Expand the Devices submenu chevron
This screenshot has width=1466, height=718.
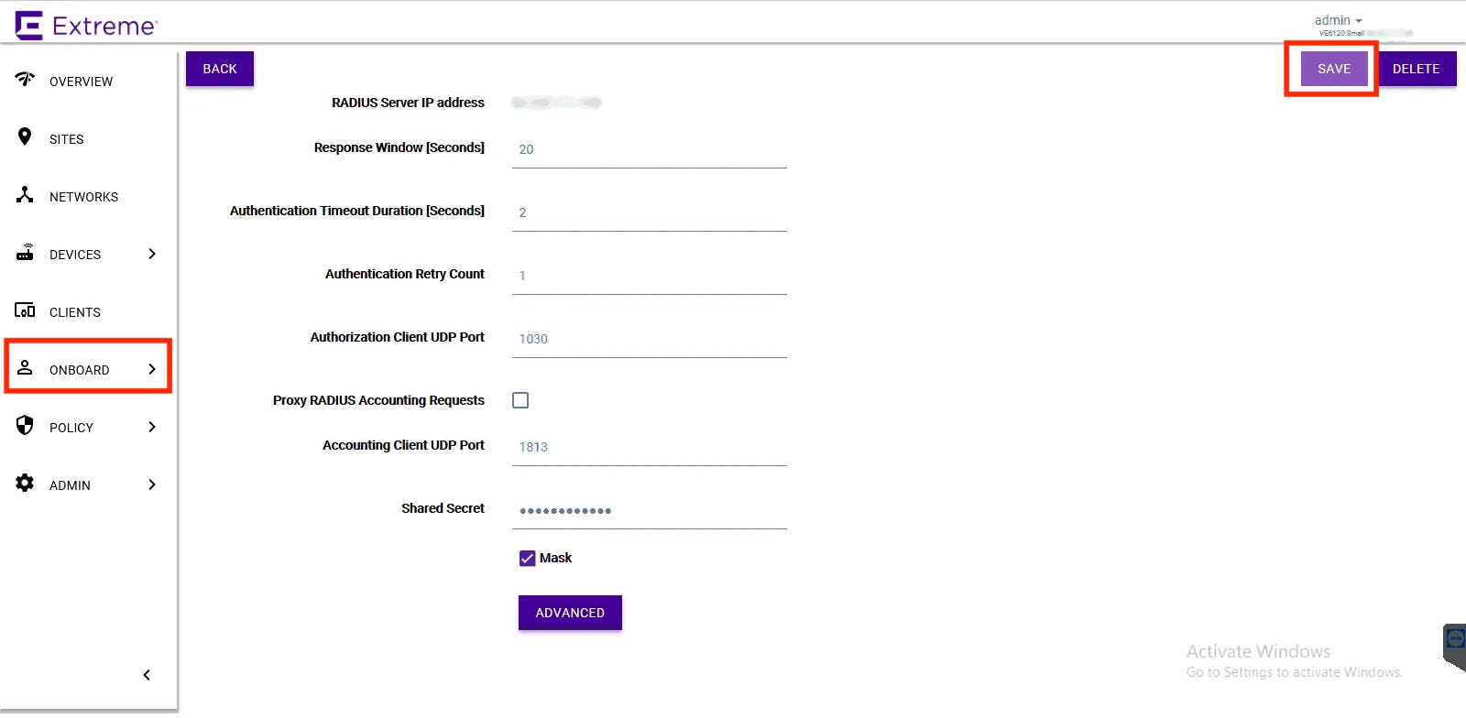(x=152, y=254)
